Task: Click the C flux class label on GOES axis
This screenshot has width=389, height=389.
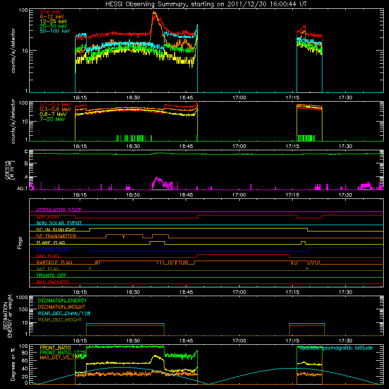Action: click(x=26, y=152)
